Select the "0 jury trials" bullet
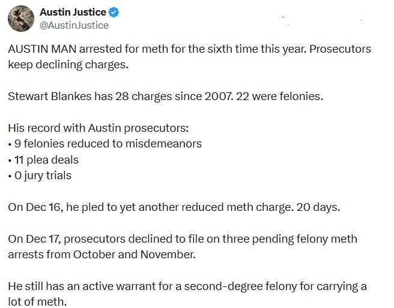The image size is (394, 308). click(42, 176)
